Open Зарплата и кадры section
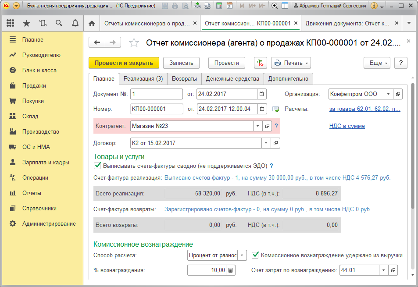The width and height of the screenshot is (418, 287). tap(46, 163)
